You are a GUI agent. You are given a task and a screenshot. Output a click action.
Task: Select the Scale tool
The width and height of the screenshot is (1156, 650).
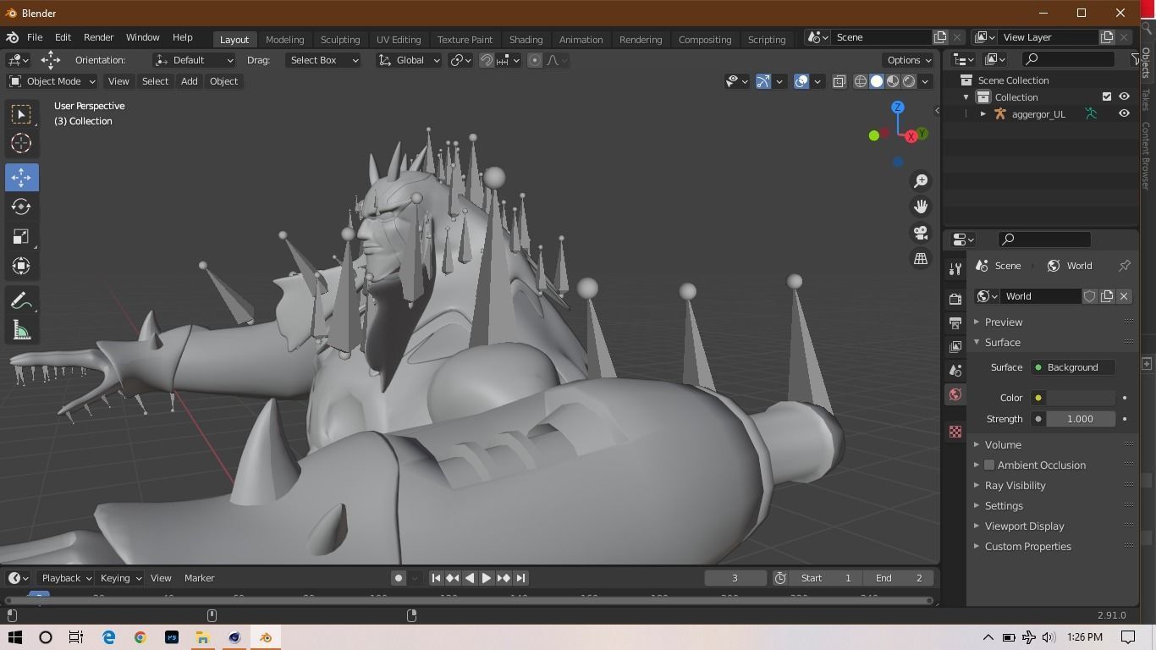click(21, 236)
